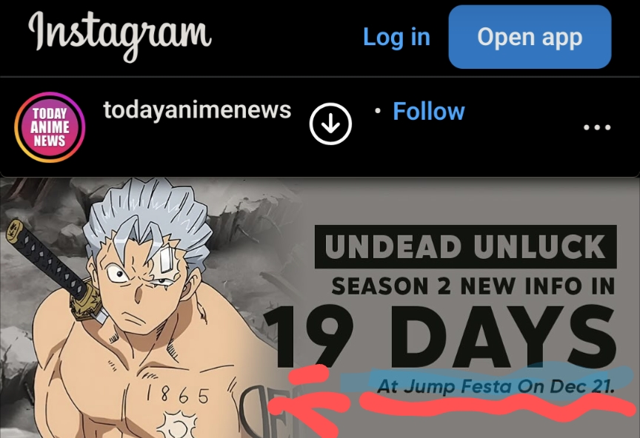Click the highlighted Jump Festa date line

pos(496,385)
